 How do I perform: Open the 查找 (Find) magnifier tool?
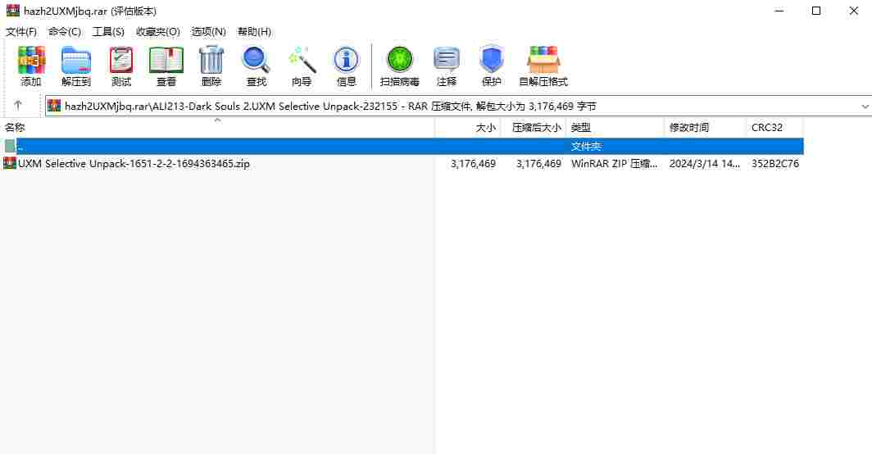click(x=257, y=66)
